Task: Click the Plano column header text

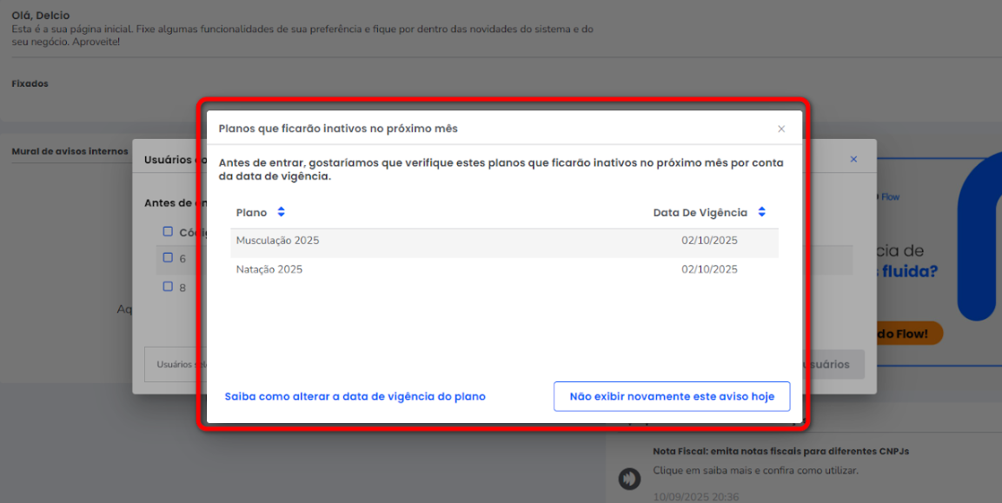Action: pos(251,213)
